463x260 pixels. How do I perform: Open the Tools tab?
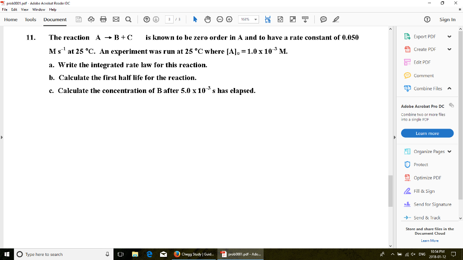(30, 19)
